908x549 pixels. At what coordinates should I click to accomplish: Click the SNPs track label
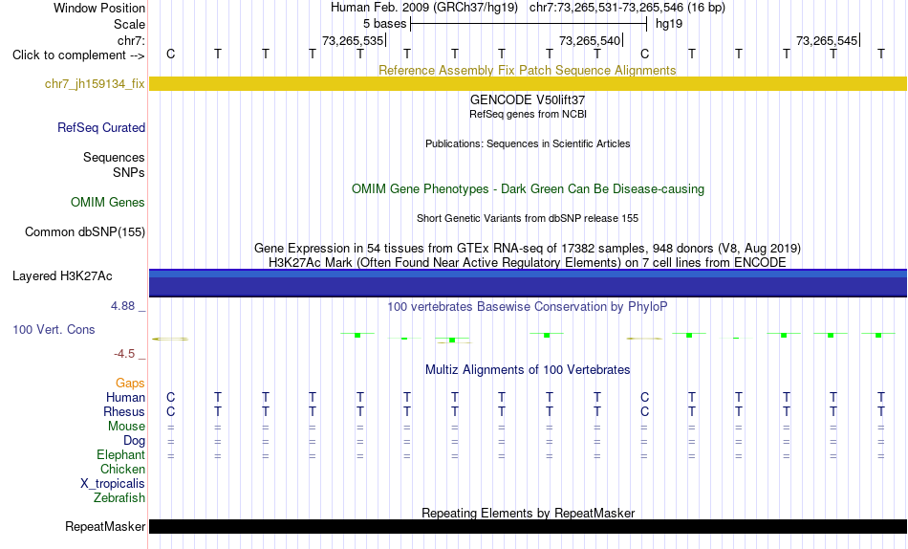[129, 172]
